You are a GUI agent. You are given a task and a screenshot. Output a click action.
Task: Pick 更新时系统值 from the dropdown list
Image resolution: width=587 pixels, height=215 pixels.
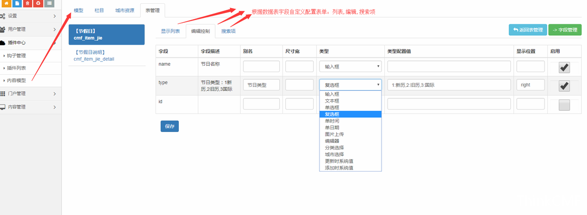tap(351, 161)
